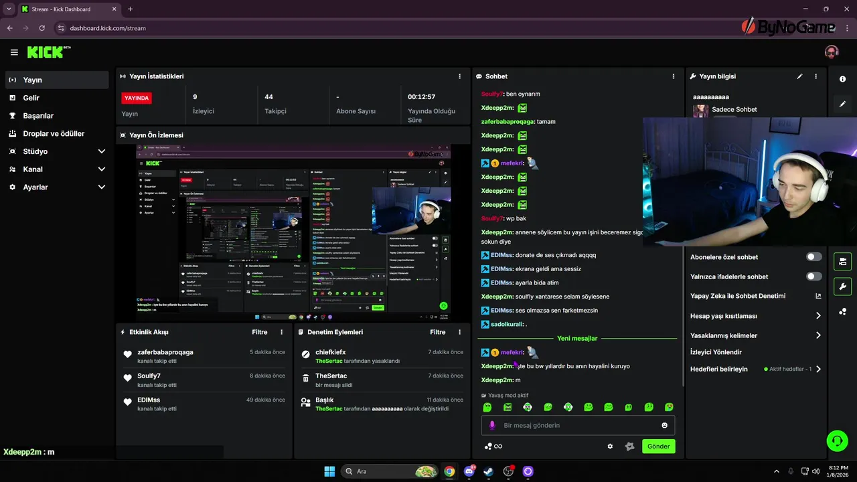
Task: Open Yasaklanmış kelimeler chevron
Action: 818,335
